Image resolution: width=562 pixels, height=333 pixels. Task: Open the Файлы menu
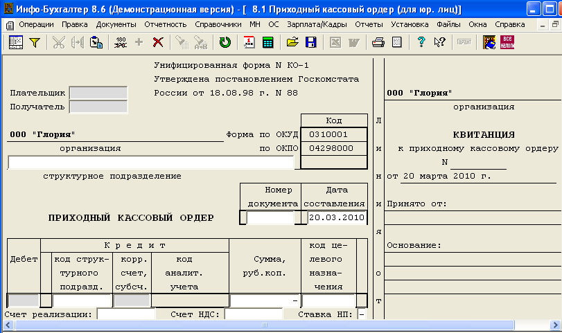tap(448, 24)
